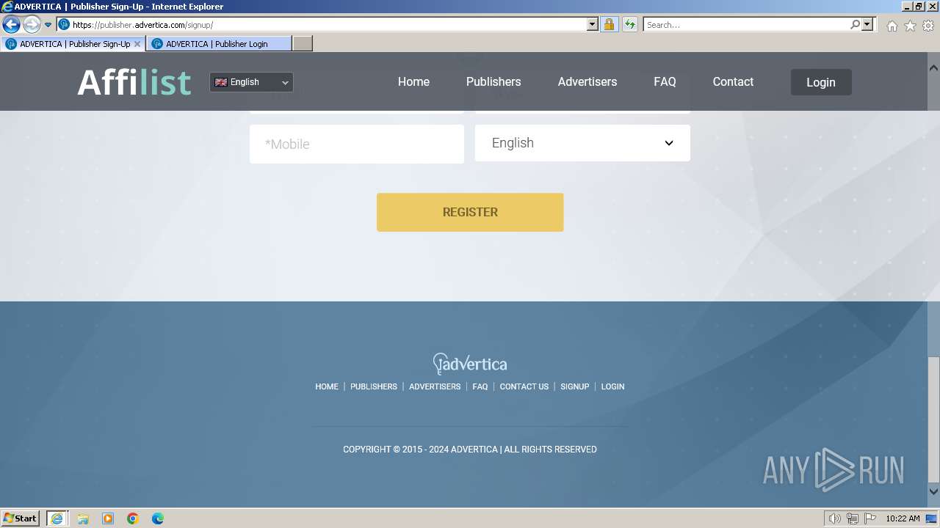Viewport: 940px width, 528px height.
Task: Click the SIGNUP footer link
Action: [x=575, y=386]
